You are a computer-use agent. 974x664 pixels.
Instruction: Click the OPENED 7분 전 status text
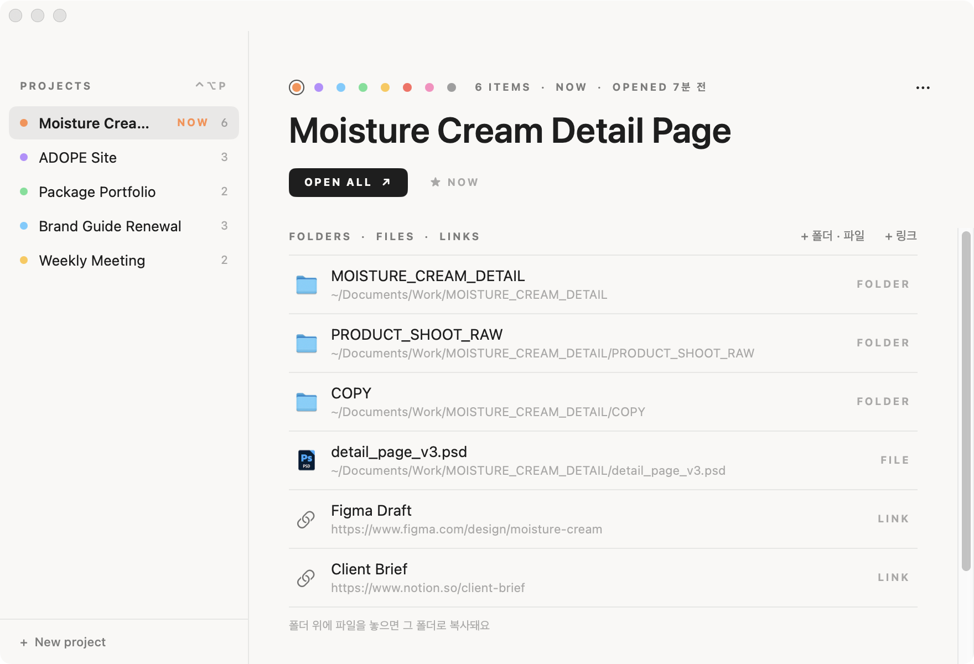tap(659, 87)
